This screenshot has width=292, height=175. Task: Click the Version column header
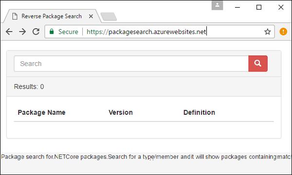121,112
